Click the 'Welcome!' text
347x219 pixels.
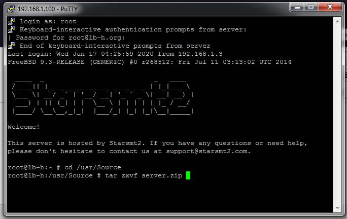click(x=24, y=127)
